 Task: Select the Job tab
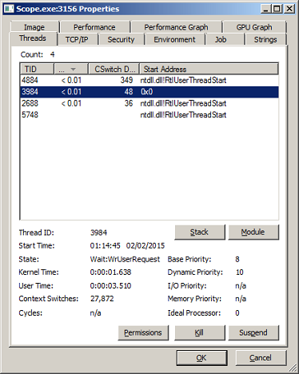tap(221, 39)
